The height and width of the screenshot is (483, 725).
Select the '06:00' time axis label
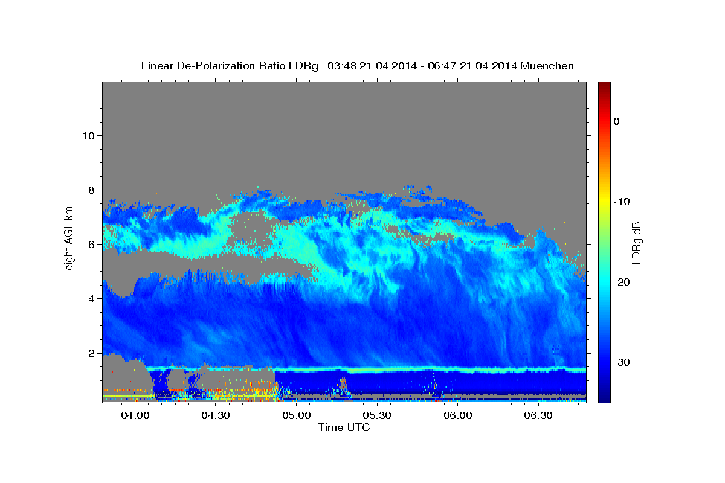458,416
